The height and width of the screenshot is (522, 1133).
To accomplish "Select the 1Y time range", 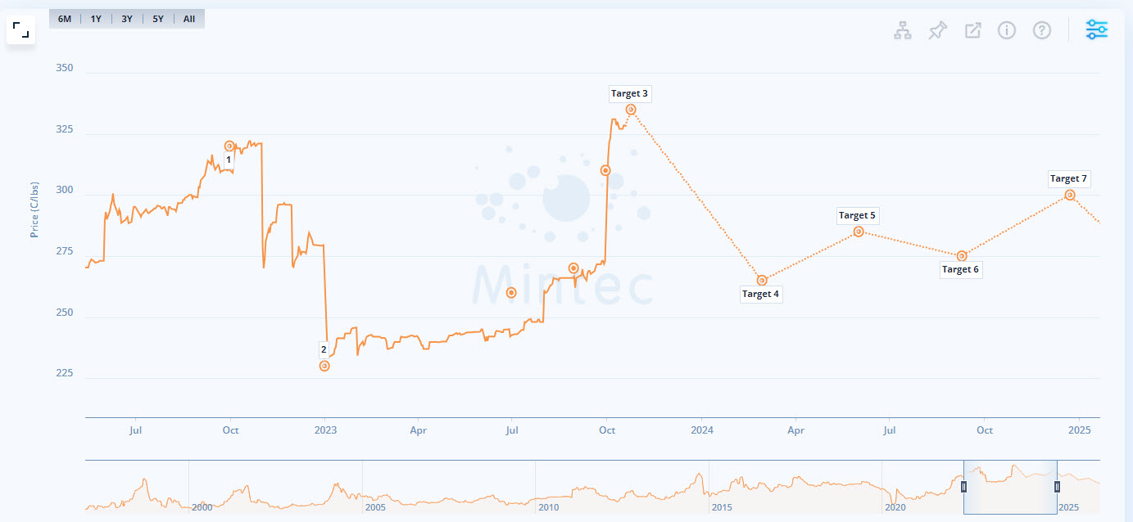I will click(x=96, y=19).
